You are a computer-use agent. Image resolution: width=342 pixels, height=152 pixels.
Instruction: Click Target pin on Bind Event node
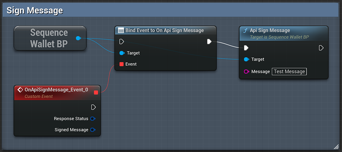point(122,53)
